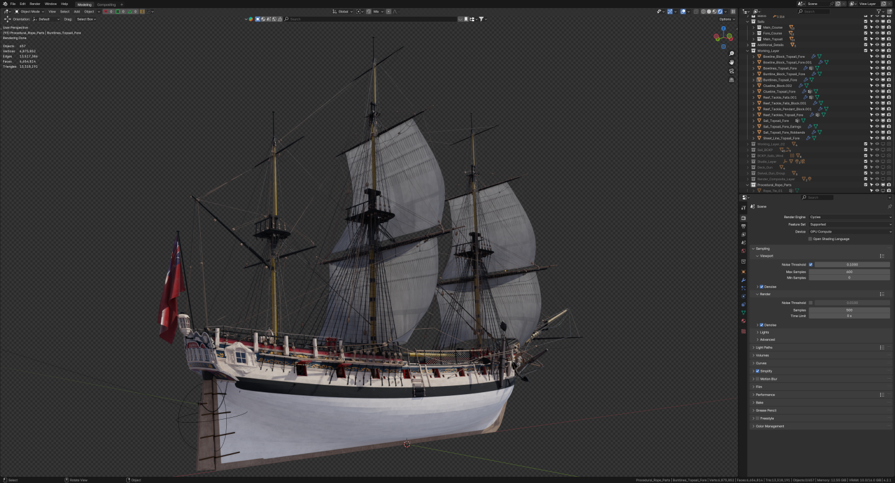Enable the Freestyle checkbox
Image resolution: width=895 pixels, height=483 pixels.
757,418
